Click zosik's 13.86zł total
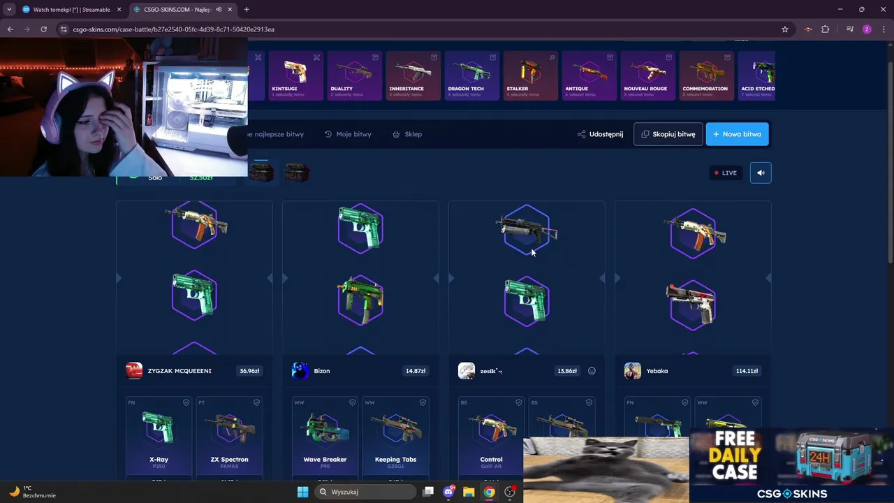Image resolution: width=894 pixels, height=503 pixels. coord(567,371)
